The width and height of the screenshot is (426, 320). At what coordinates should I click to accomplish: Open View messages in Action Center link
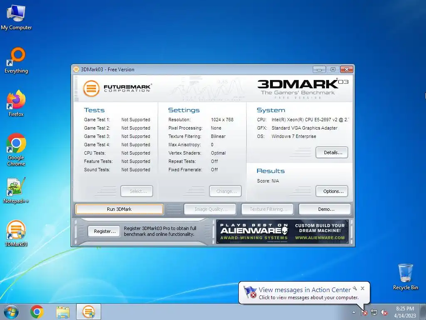(305, 290)
